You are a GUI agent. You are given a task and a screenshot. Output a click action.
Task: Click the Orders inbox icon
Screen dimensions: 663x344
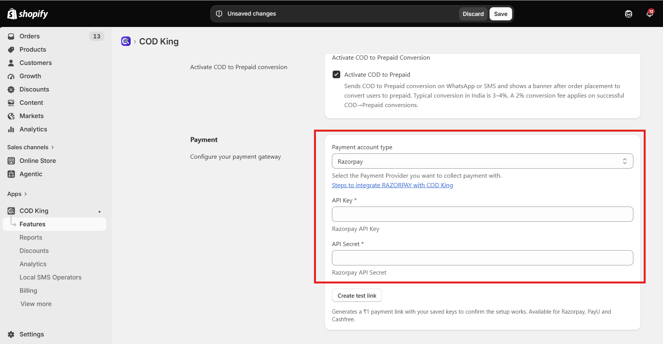pyautogui.click(x=11, y=36)
